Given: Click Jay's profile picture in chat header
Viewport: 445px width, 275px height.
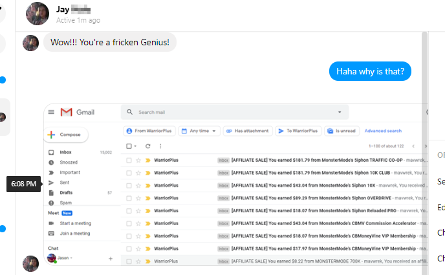Looking at the screenshot, I should pos(37,14).
